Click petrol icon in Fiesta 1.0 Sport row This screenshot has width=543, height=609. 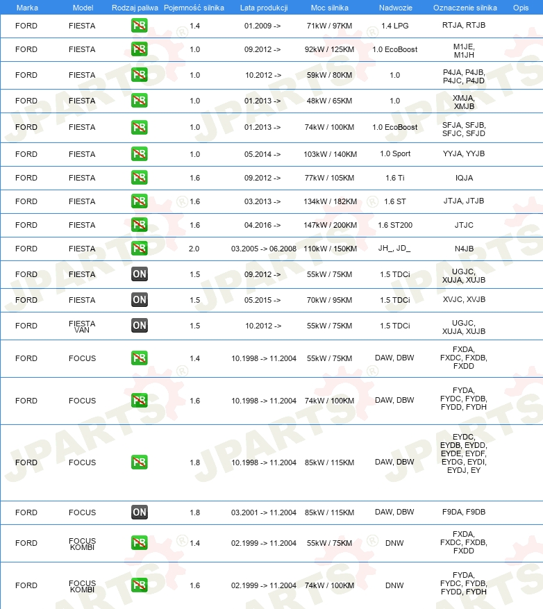coord(140,153)
